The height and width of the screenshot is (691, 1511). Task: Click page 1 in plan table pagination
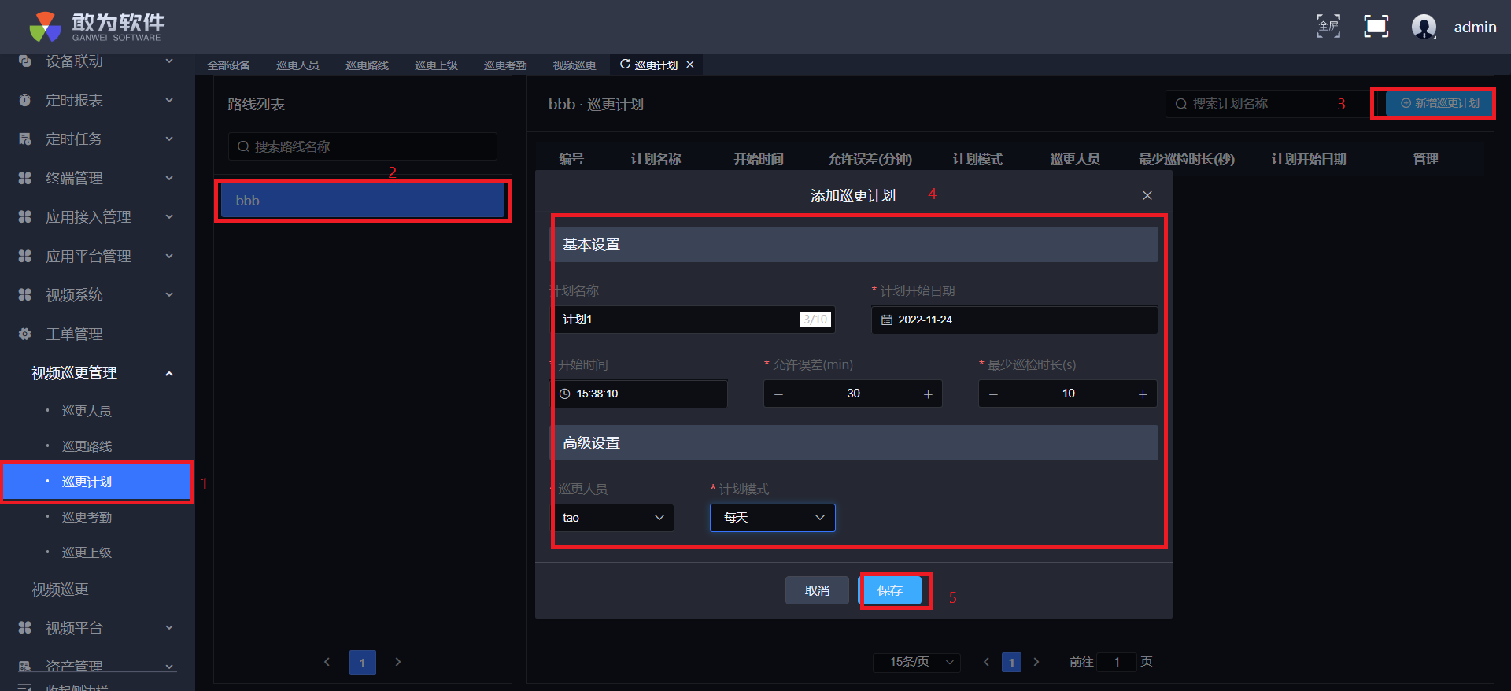(x=1012, y=663)
